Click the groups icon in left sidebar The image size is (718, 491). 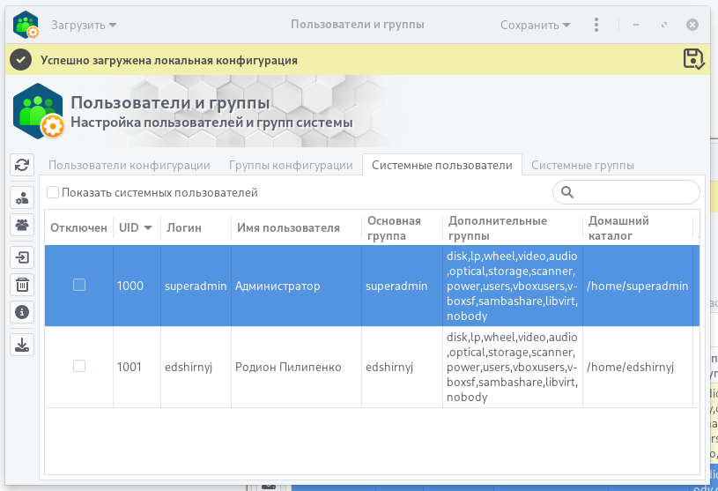(x=22, y=224)
